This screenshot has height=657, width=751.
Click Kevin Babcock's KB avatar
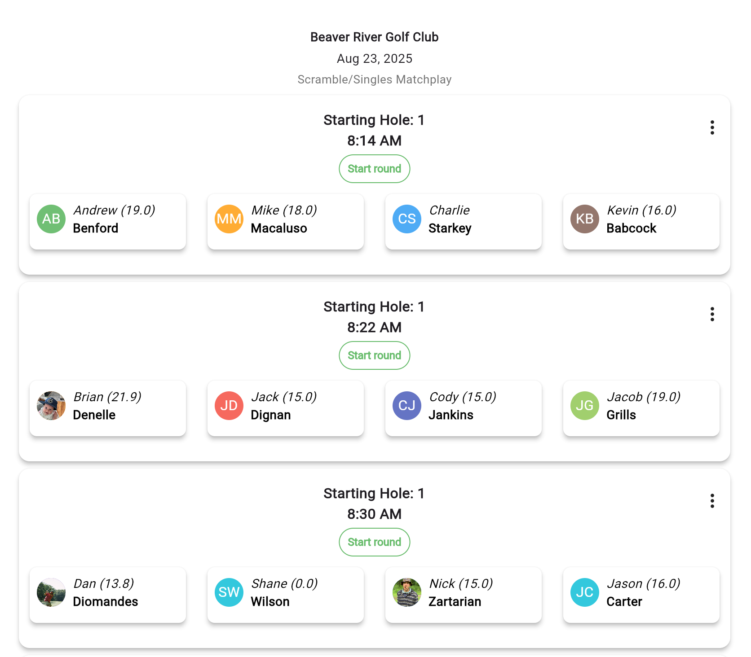(x=585, y=219)
